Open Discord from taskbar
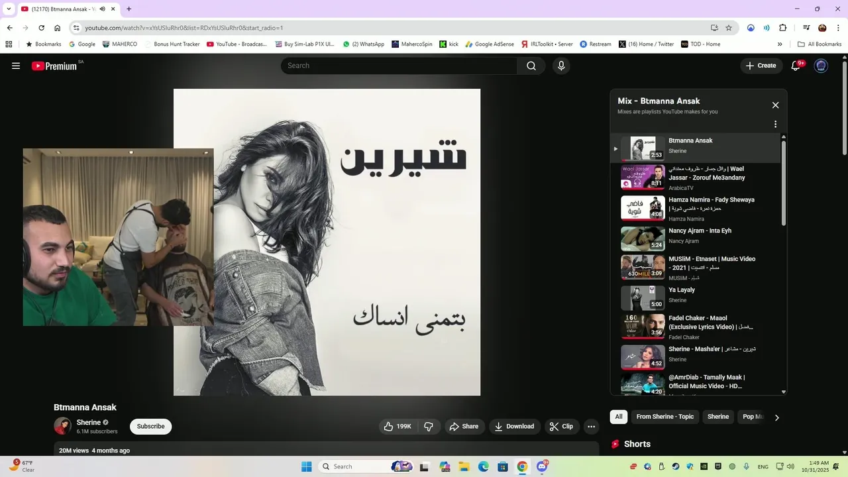Viewport: 848px width, 477px height. (542, 466)
